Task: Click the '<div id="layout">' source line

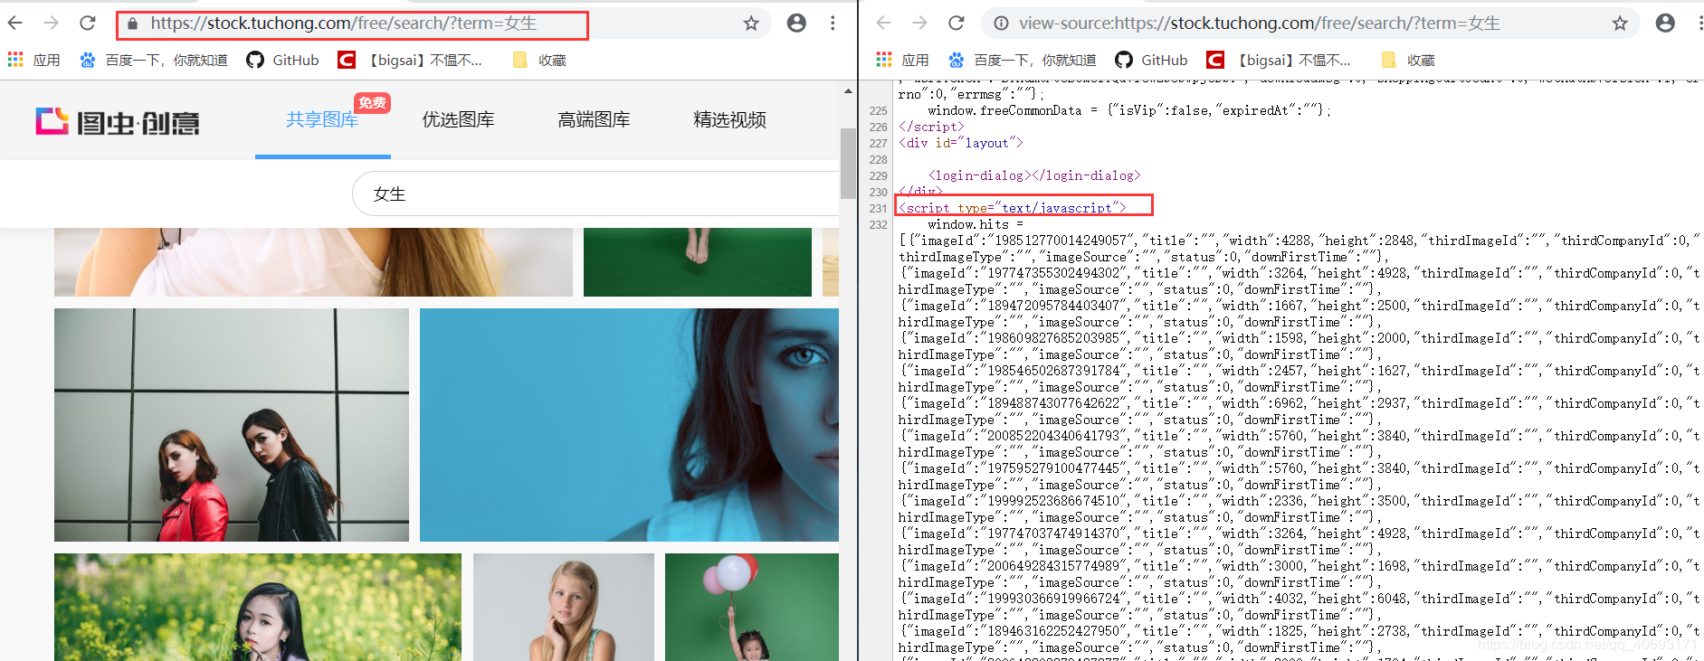Action: tap(961, 143)
